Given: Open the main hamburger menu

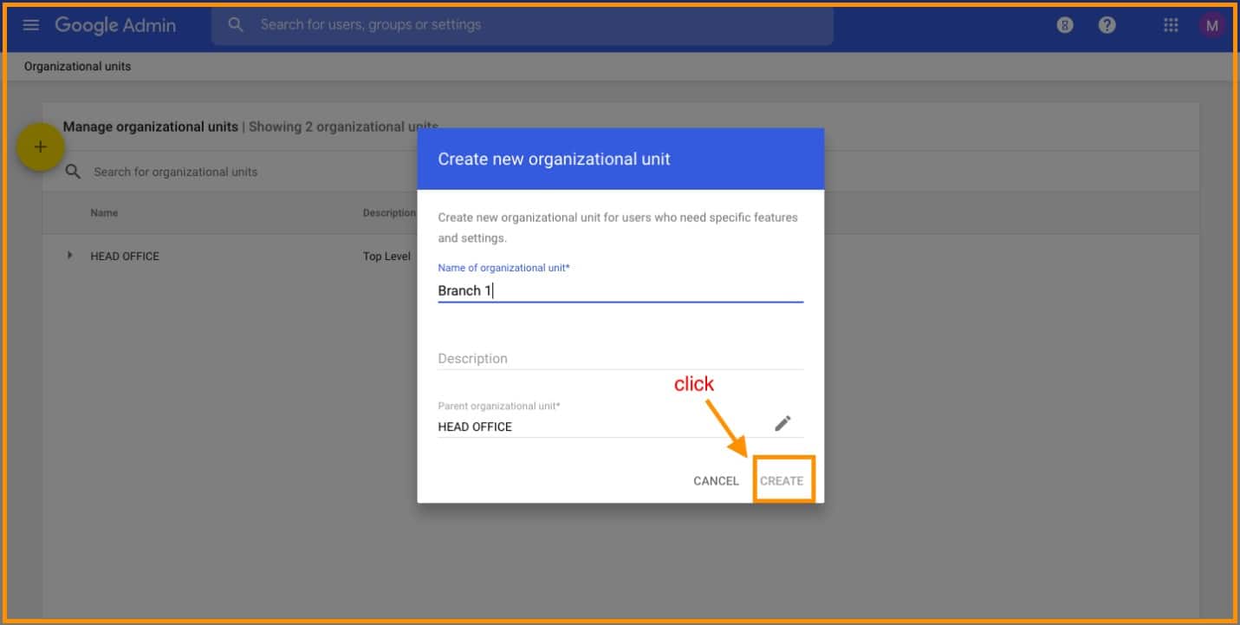Looking at the screenshot, I should pos(31,25).
